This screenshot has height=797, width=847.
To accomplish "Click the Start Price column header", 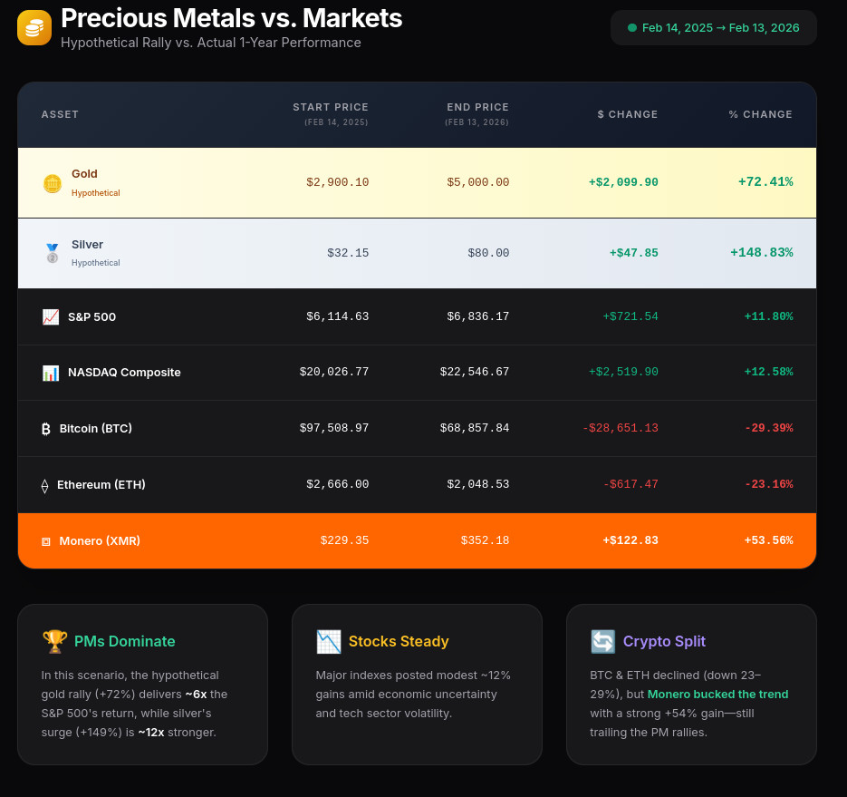I will tap(331, 108).
